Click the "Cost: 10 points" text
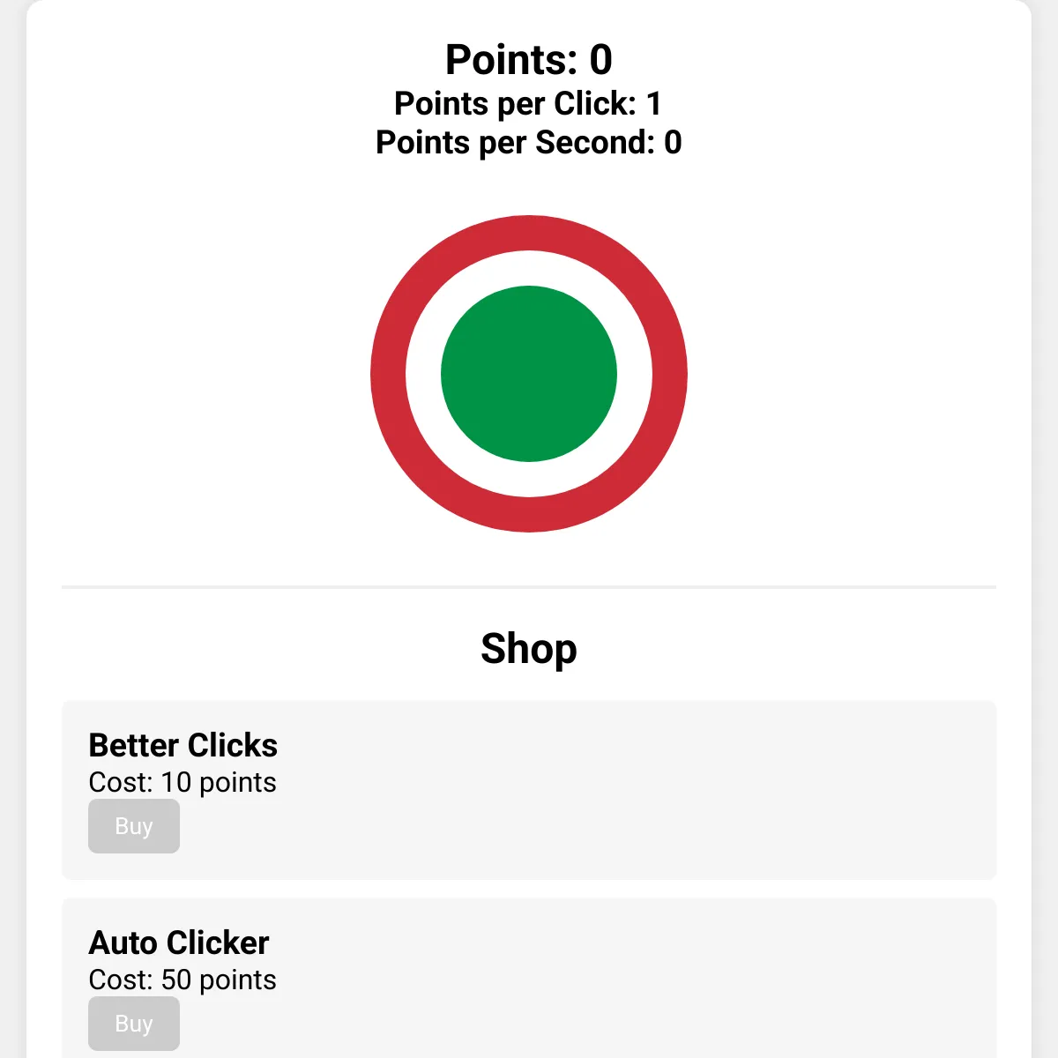 [183, 783]
